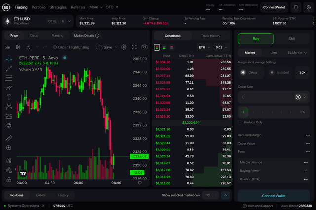Toggle Show selected market only switch
Viewport: 316px width, 210px height.
tap(210, 195)
